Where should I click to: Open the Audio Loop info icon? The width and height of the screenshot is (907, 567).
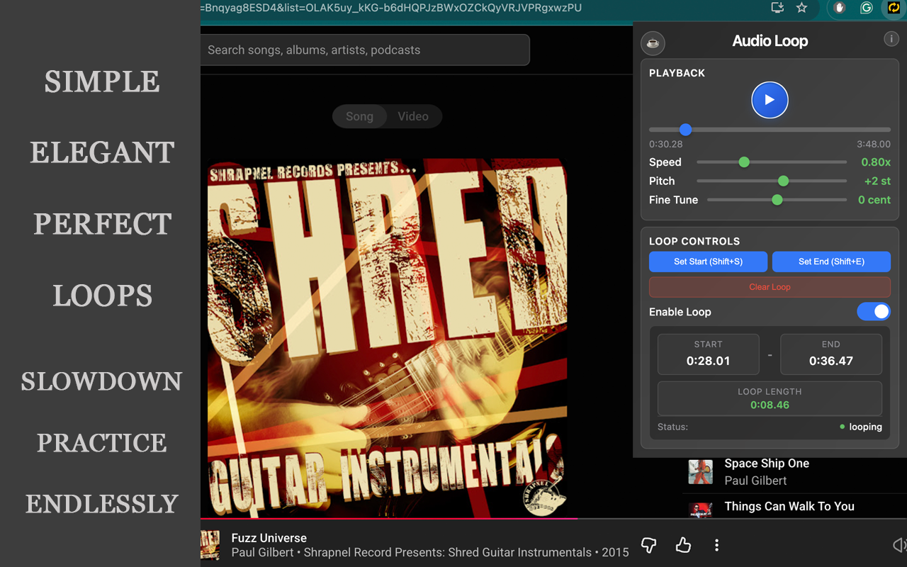pyautogui.click(x=891, y=39)
